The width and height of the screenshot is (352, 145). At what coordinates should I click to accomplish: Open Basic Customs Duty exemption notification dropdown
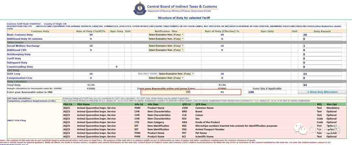point(166,35)
